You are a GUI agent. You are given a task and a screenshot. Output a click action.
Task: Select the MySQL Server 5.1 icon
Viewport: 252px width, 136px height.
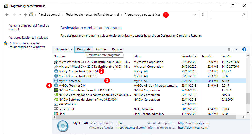tap(56, 81)
